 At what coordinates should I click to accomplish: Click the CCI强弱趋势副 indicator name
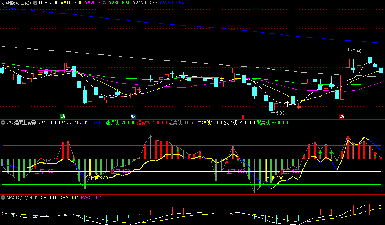(21, 122)
